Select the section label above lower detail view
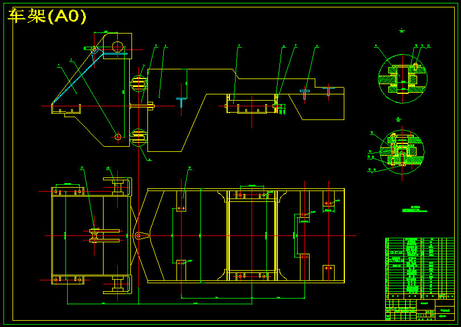 398,120
